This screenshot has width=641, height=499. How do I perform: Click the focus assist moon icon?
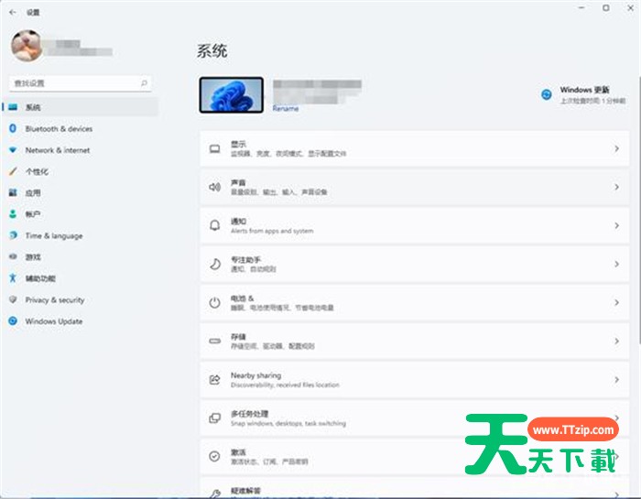[x=214, y=265]
